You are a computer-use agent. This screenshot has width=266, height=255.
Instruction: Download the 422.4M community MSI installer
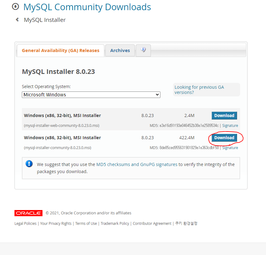[224, 138]
